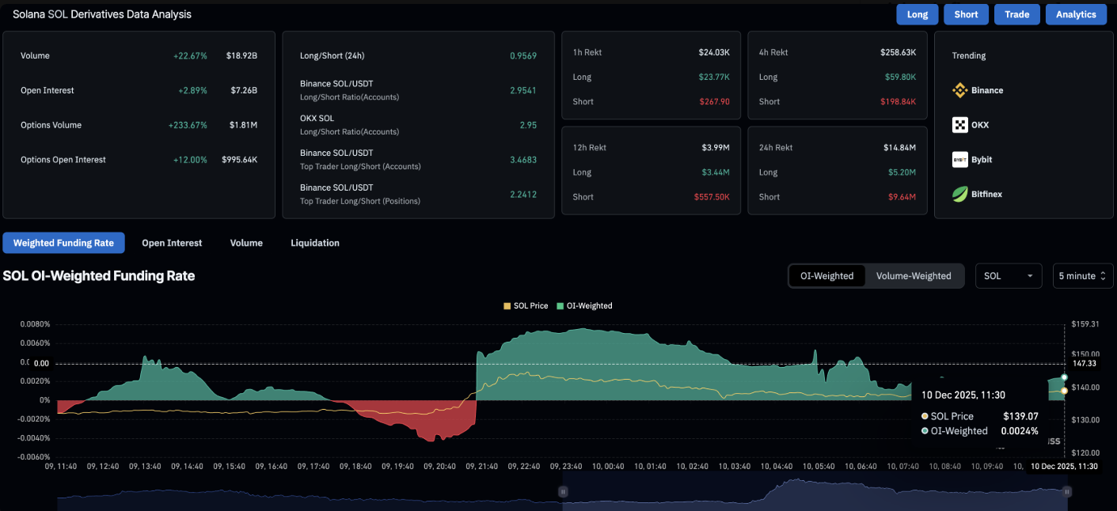Screen dimensions: 1117x511
Task: Select the Weighted Funding Rate tab
Action: click(x=63, y=243)
